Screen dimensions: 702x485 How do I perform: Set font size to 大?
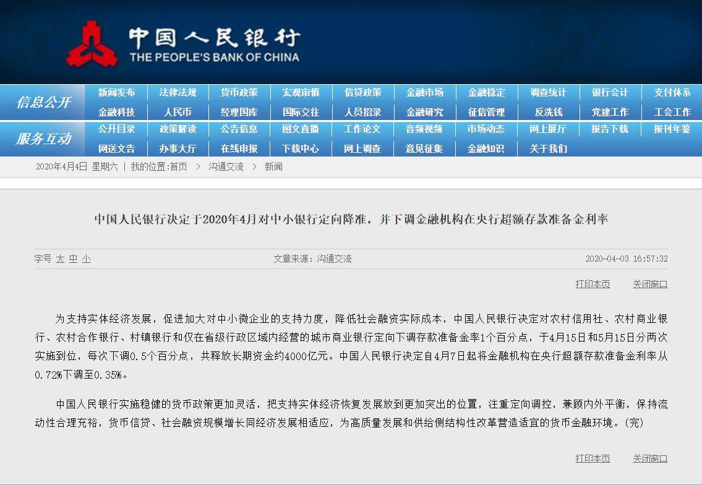[61, 259]
